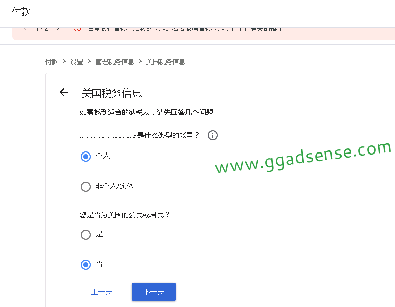Open the info icon next to account type question
395x307 pixels.
pos(213,135)
